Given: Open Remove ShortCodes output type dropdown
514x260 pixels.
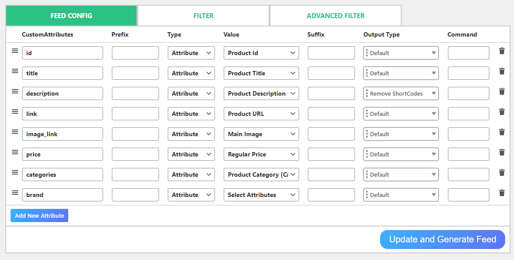Looking at the screenshot, I should [401, 93].
